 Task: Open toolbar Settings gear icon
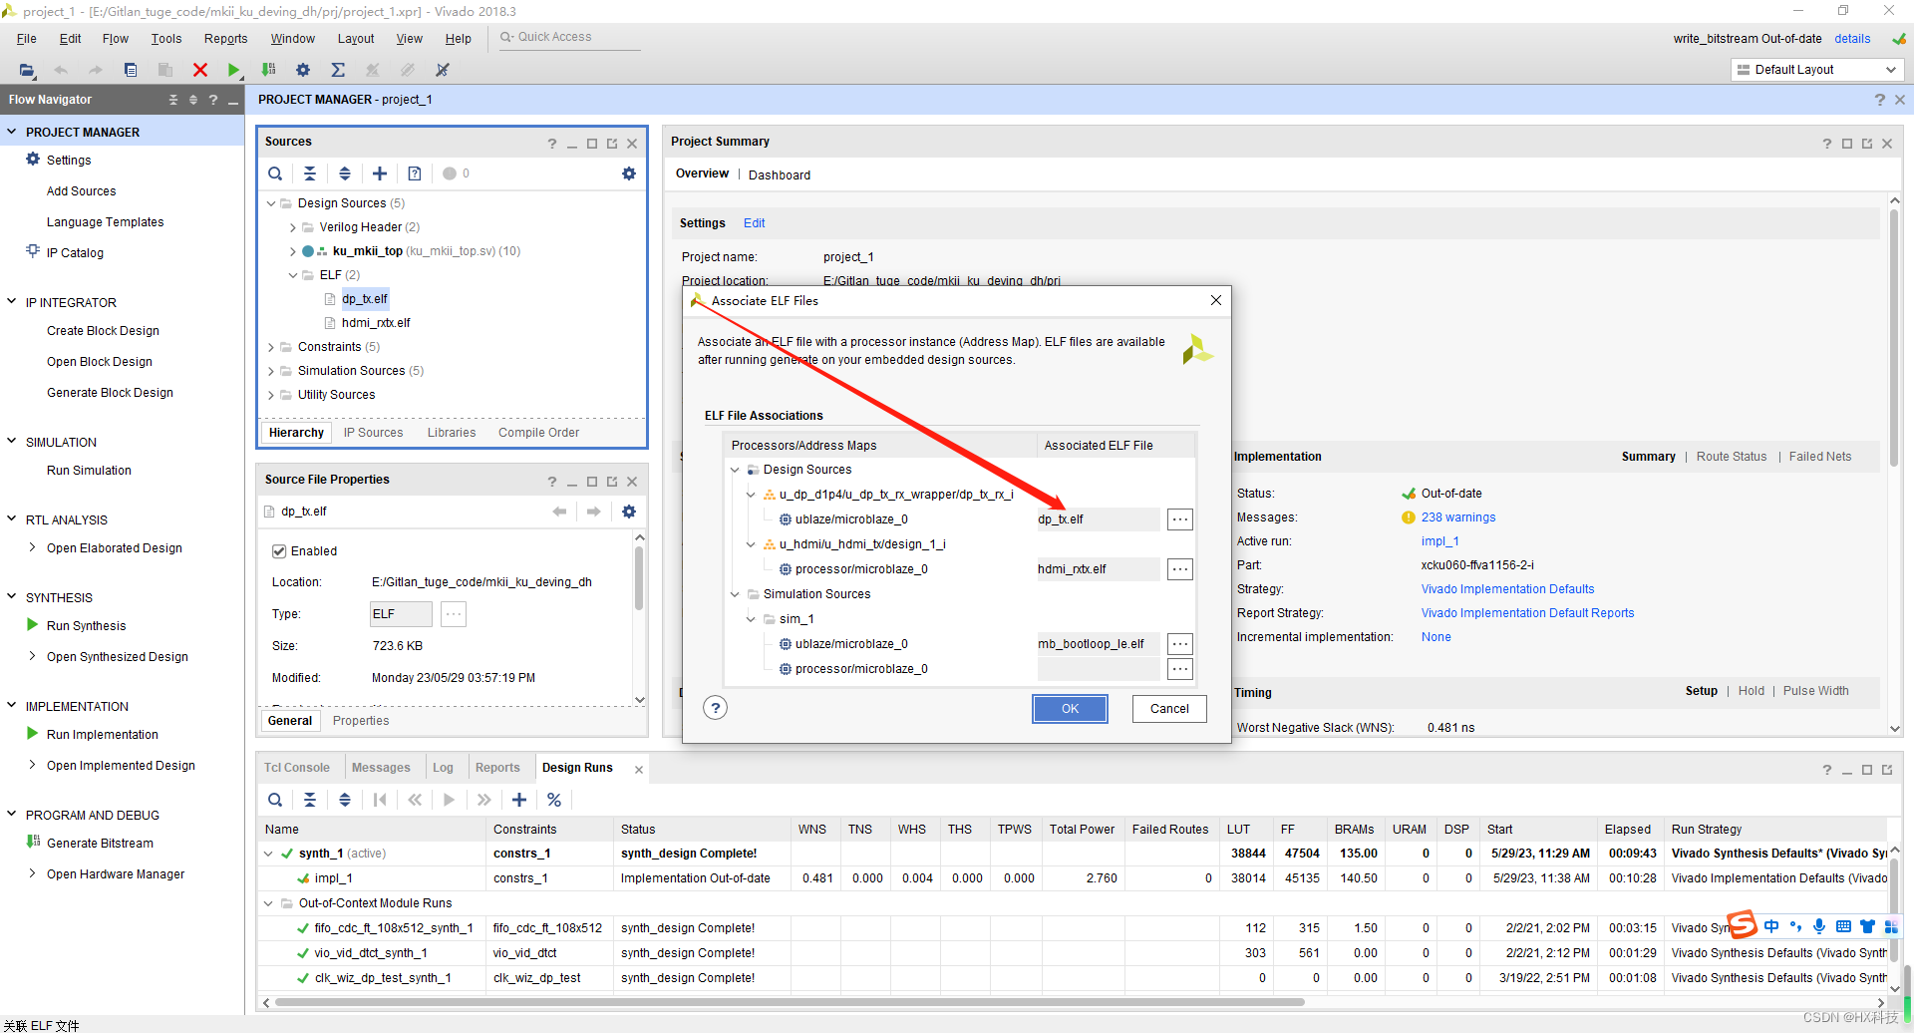(303, 70)
